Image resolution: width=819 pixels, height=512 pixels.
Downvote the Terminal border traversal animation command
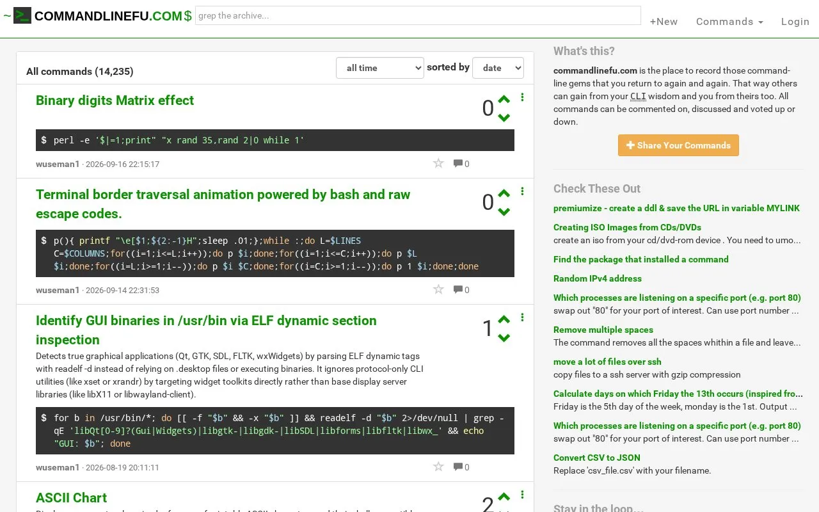coord(504,212)
